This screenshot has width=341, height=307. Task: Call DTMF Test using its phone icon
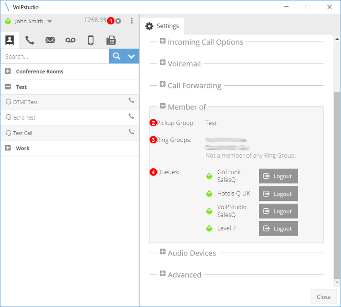pyautogui.click(x=131, y=100)
